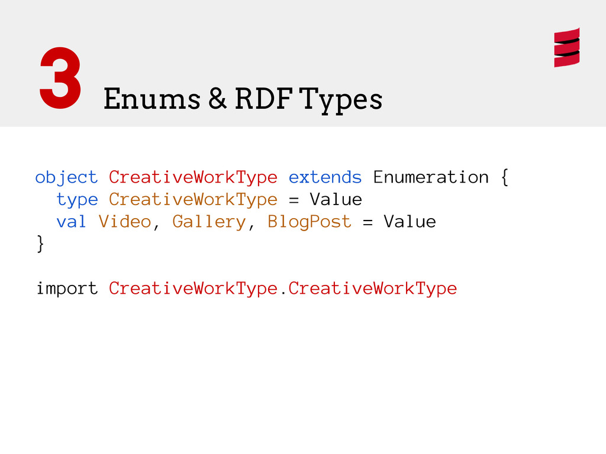Screen dimensions: 606x454
Task: Click 'Enumeration {' in the first code line
Action: pyautogui.click(x=440, y=177)
